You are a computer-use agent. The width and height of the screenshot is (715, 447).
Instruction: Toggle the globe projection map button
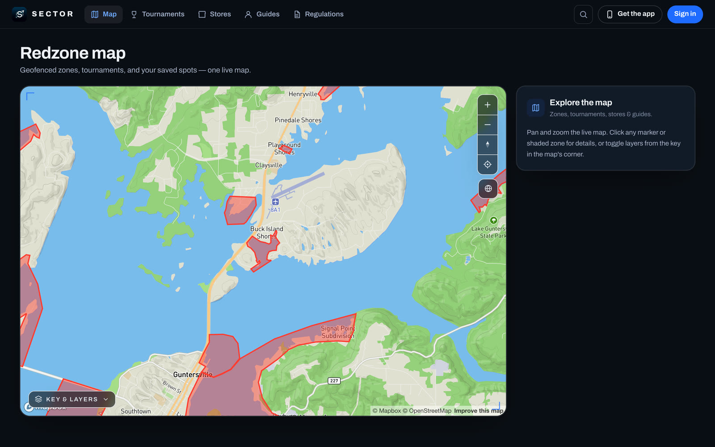pos(488,189)
